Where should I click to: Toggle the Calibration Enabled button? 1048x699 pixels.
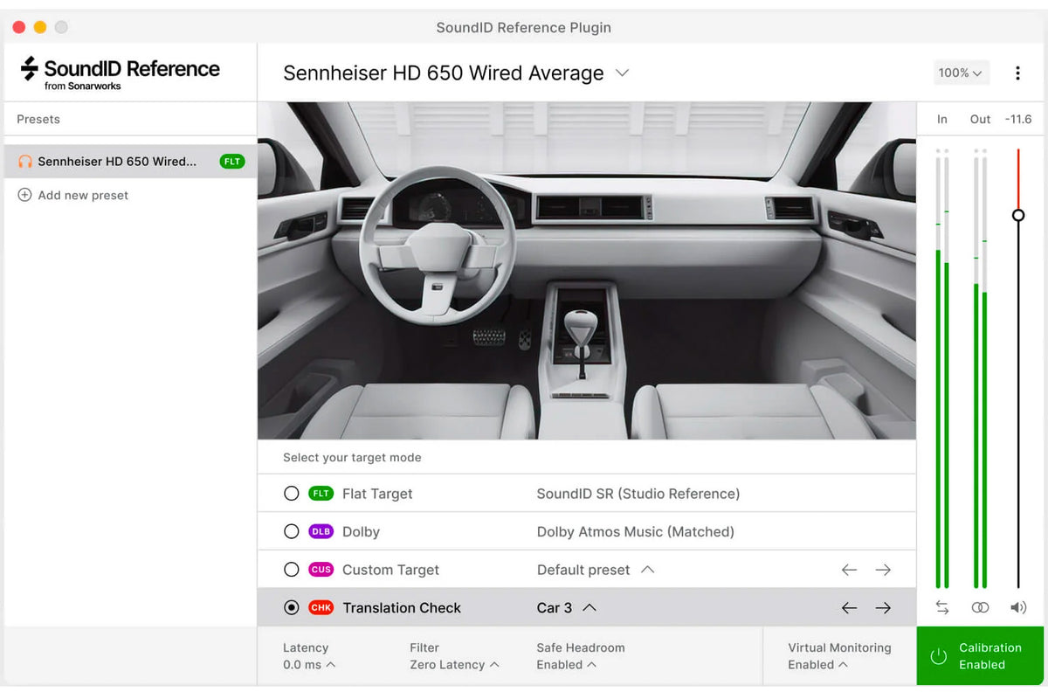980,656
